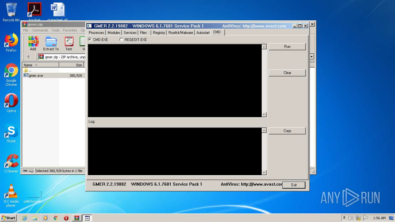This screenshot has width=395, height=222.
Task: Click the WinRAR Add toolbar icon
Action: 33,43
